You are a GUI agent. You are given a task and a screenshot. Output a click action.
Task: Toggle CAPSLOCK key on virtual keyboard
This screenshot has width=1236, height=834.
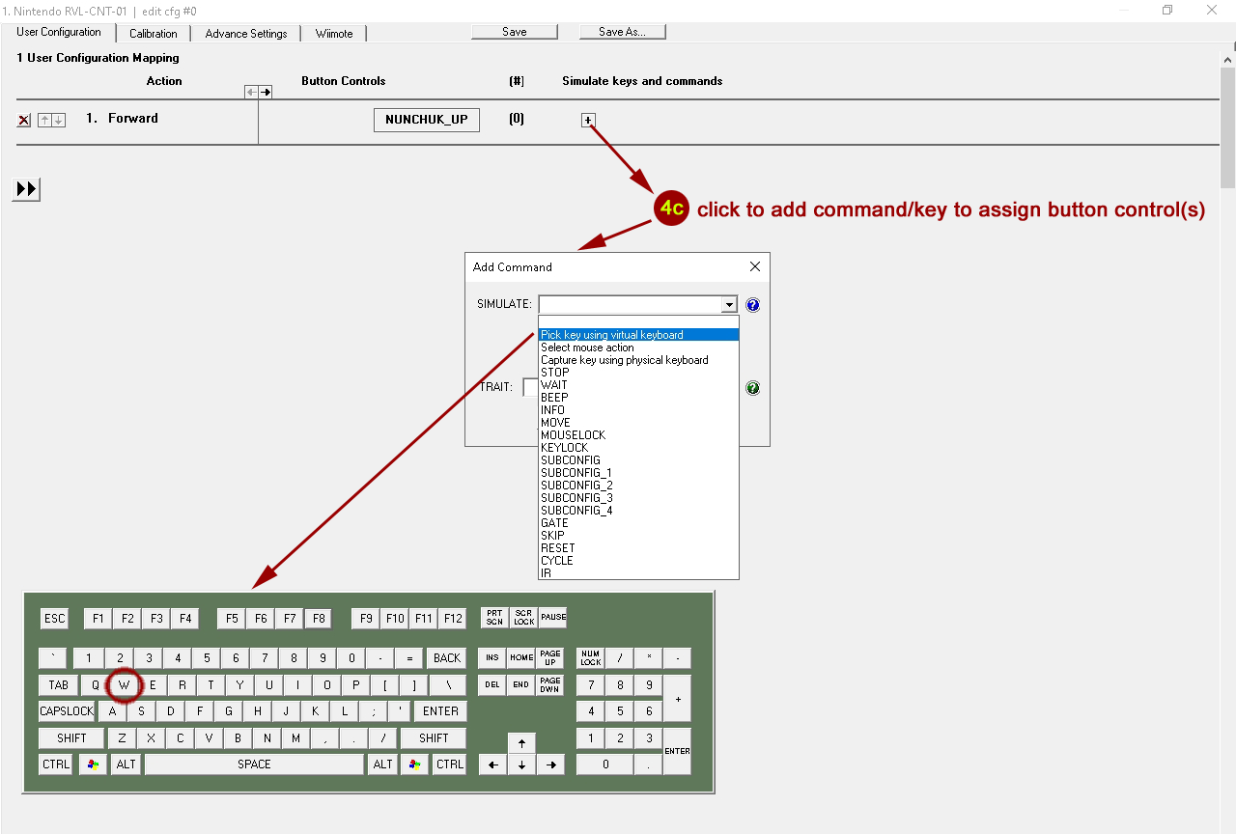(67, 711)
